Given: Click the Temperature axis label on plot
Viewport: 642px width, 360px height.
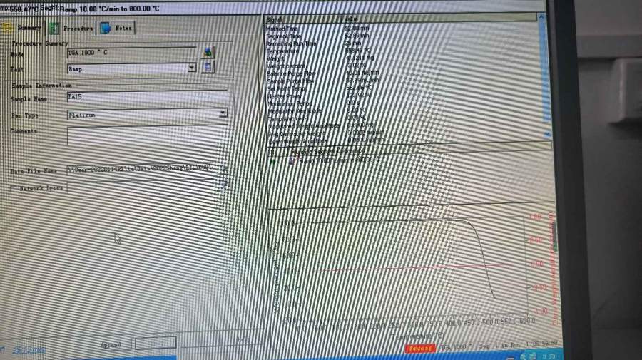Looking at the screenshot, I should [x=417, y=336].
